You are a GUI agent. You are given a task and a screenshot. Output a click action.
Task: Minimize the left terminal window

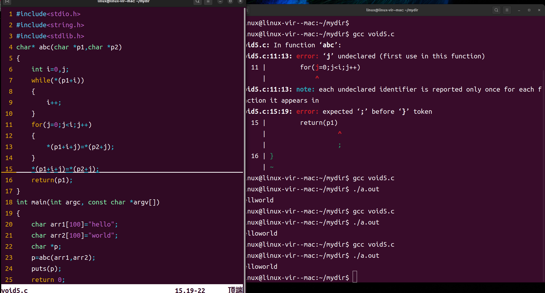point(220,2)
